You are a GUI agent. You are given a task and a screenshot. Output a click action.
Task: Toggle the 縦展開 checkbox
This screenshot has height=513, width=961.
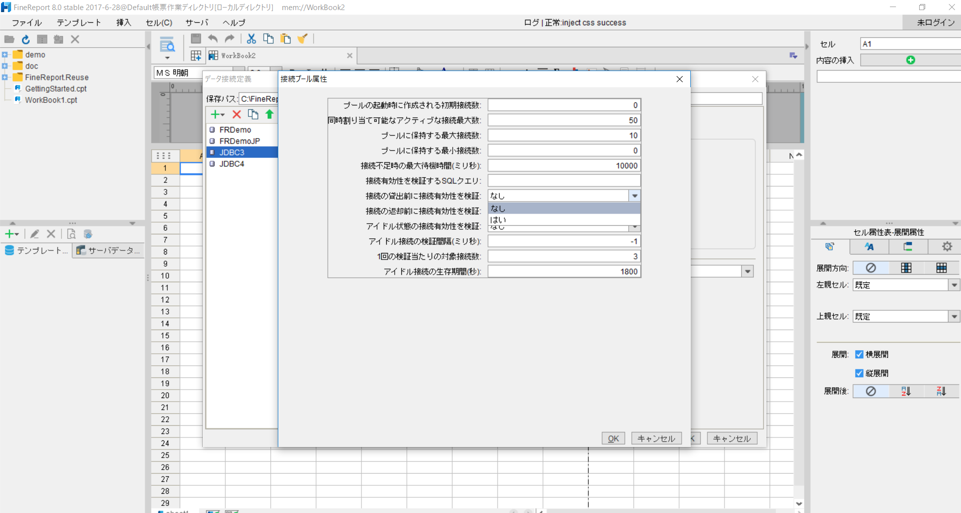click(x=859, y=373)
